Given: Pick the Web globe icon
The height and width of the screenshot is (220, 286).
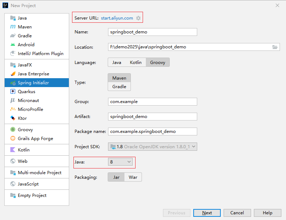Looking at the screenshot, I should point(13,161).
